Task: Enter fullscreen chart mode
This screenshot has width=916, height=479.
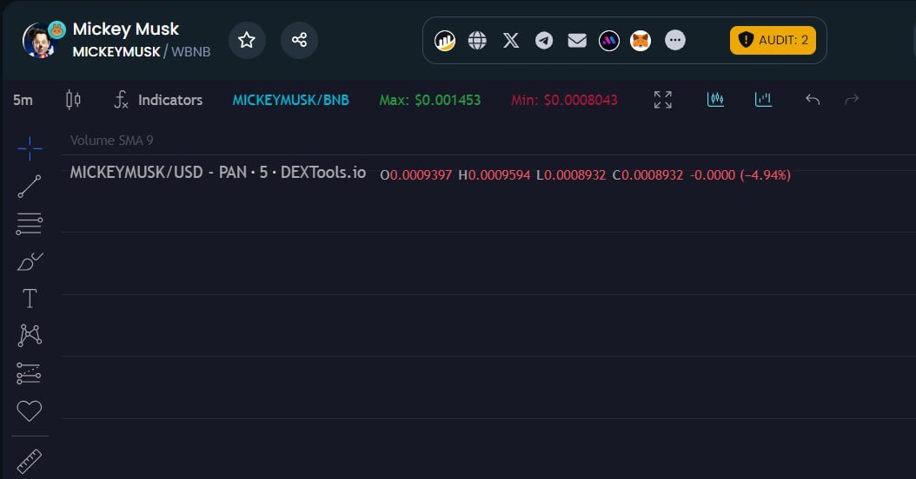Action: 662,100
